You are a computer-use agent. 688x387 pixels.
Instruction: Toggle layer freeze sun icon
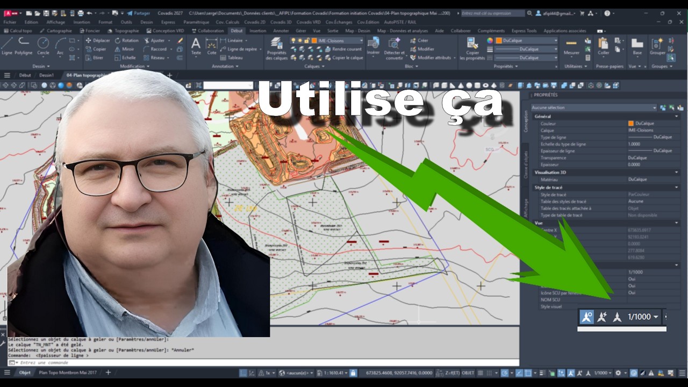(300, 40)
